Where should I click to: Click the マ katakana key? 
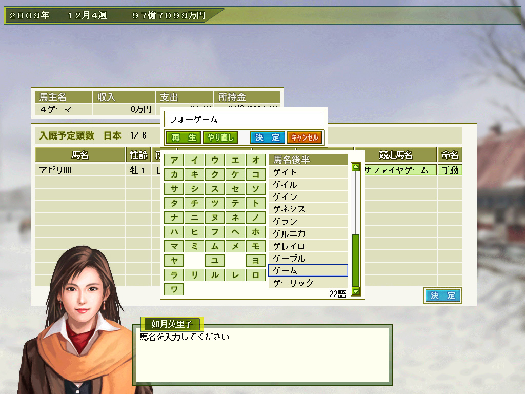pos(174,247)
